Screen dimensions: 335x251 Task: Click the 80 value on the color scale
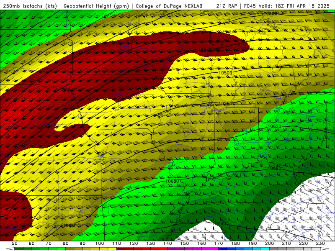pyautogui.click(x=66, y=243)
